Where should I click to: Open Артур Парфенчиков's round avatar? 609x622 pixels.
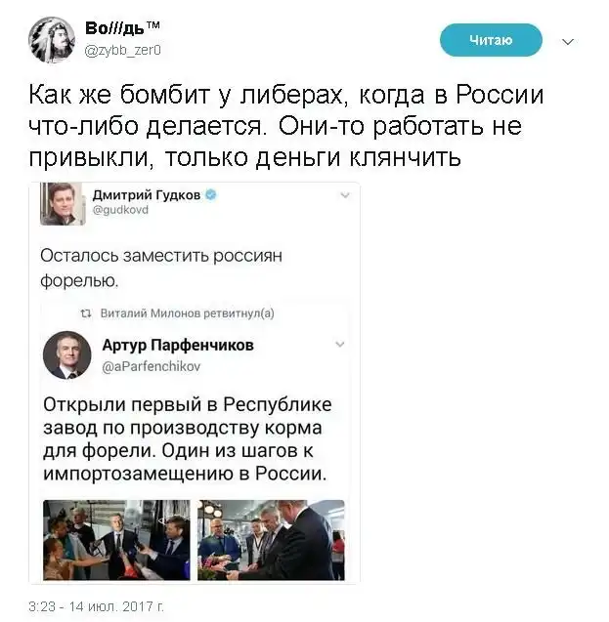[x=67, y=355]
